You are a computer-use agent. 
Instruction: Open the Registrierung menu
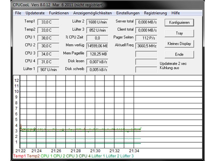155,13
